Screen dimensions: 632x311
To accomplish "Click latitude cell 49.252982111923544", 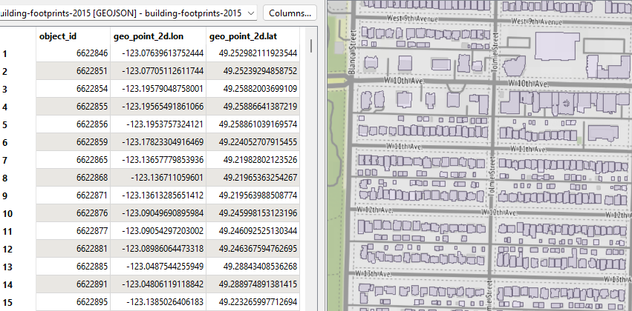I will [253, 53].
